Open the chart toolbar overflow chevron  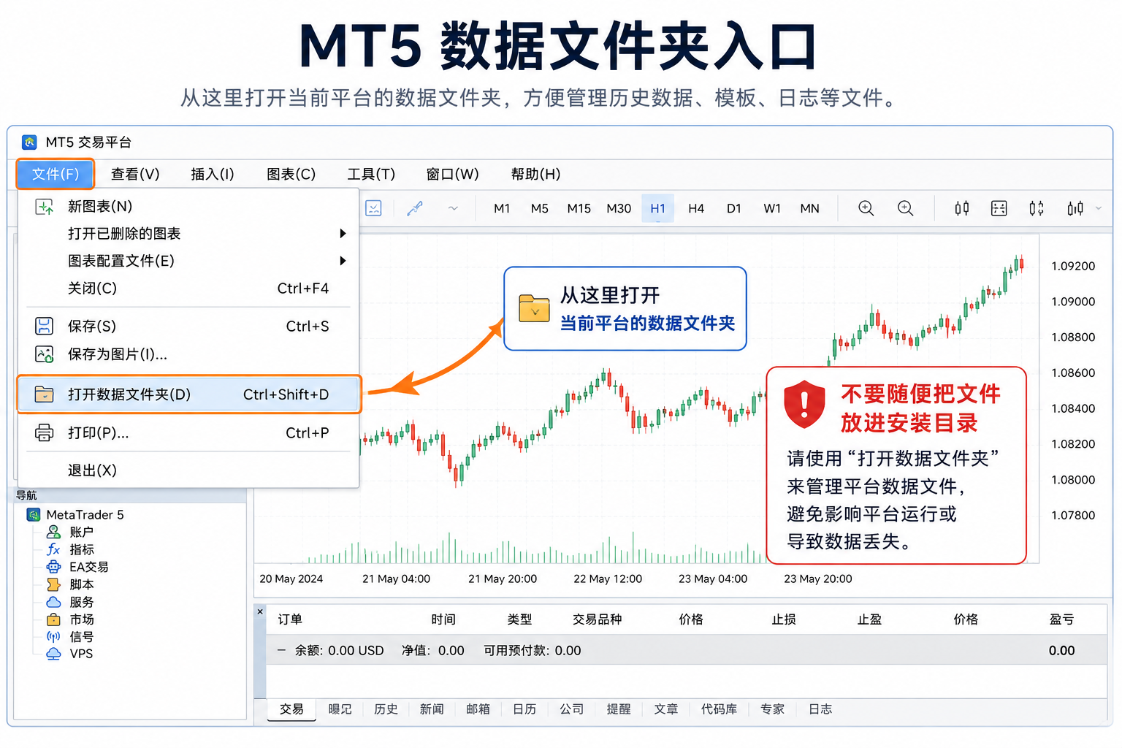[x=1099, y=208]
